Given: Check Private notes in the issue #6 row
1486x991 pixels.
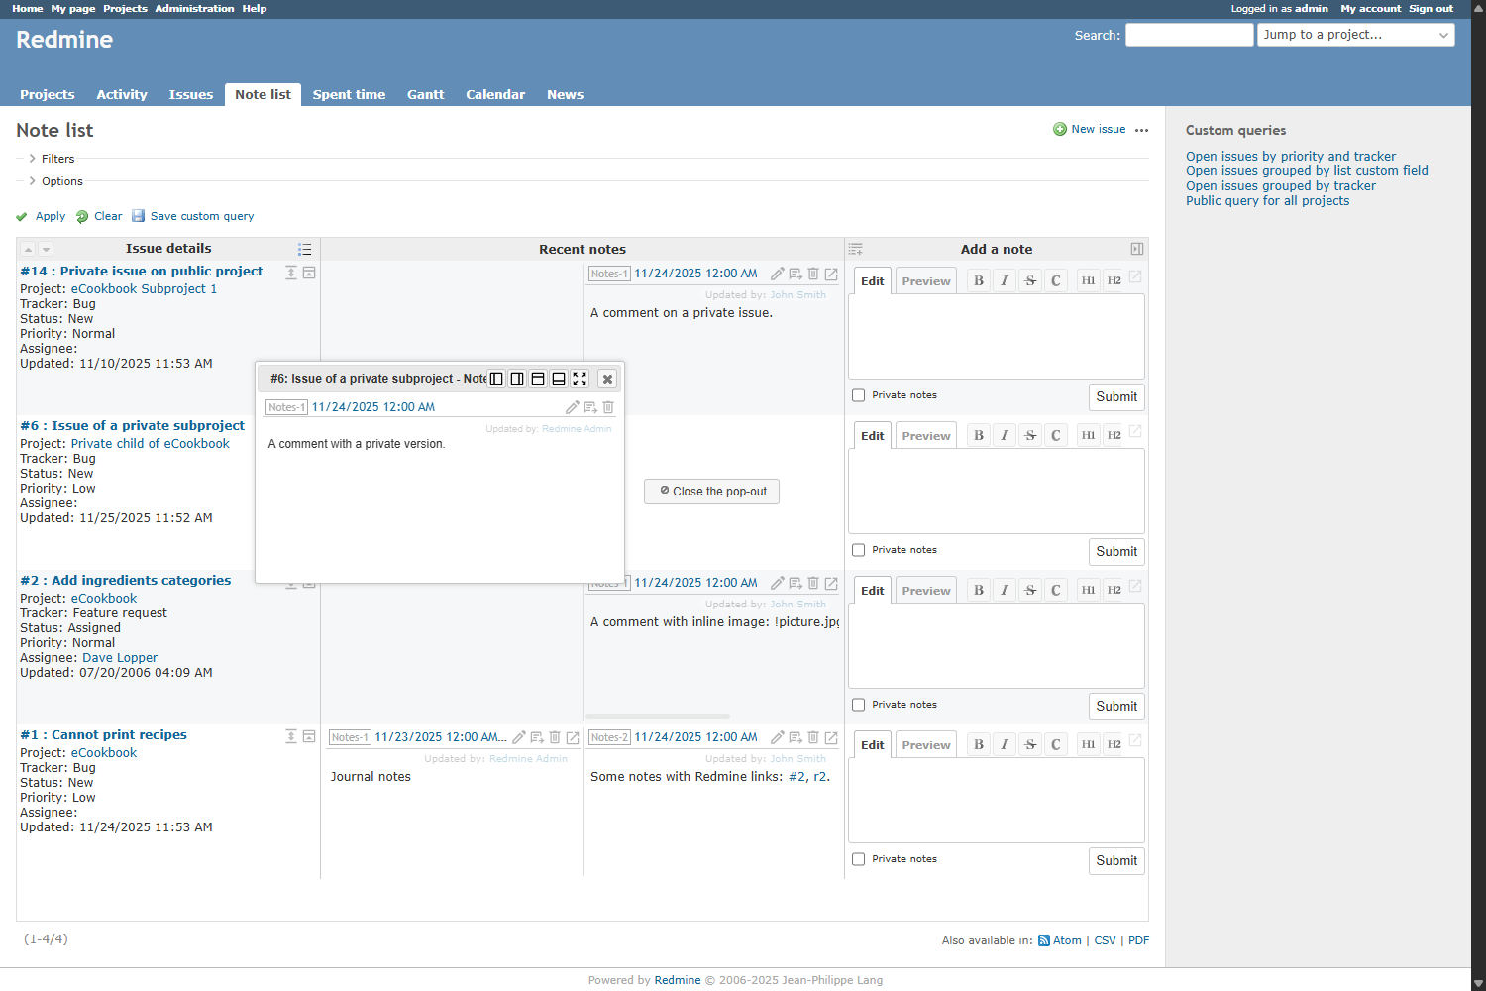Looking at the screenshot, I should pos(859,550).
